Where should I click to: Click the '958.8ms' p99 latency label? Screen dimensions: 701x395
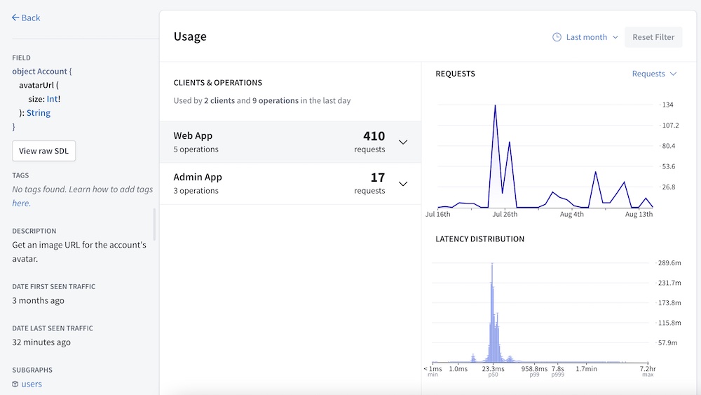click(534, 368)
